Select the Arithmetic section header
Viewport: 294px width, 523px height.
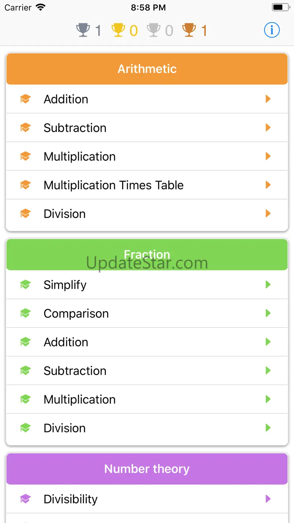coord(147,69)
